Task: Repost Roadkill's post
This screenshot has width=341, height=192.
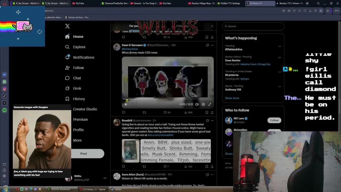Action: 144,166
